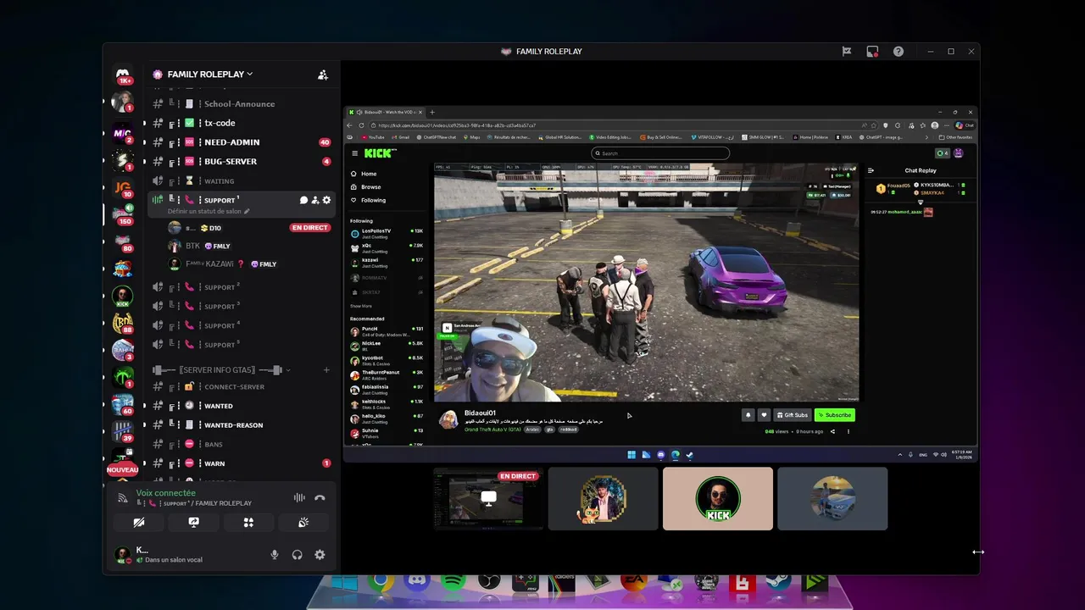The image size is (1085, 610).
Task: Select the KICK avatar server icon
Action: (x=123, y=297)
